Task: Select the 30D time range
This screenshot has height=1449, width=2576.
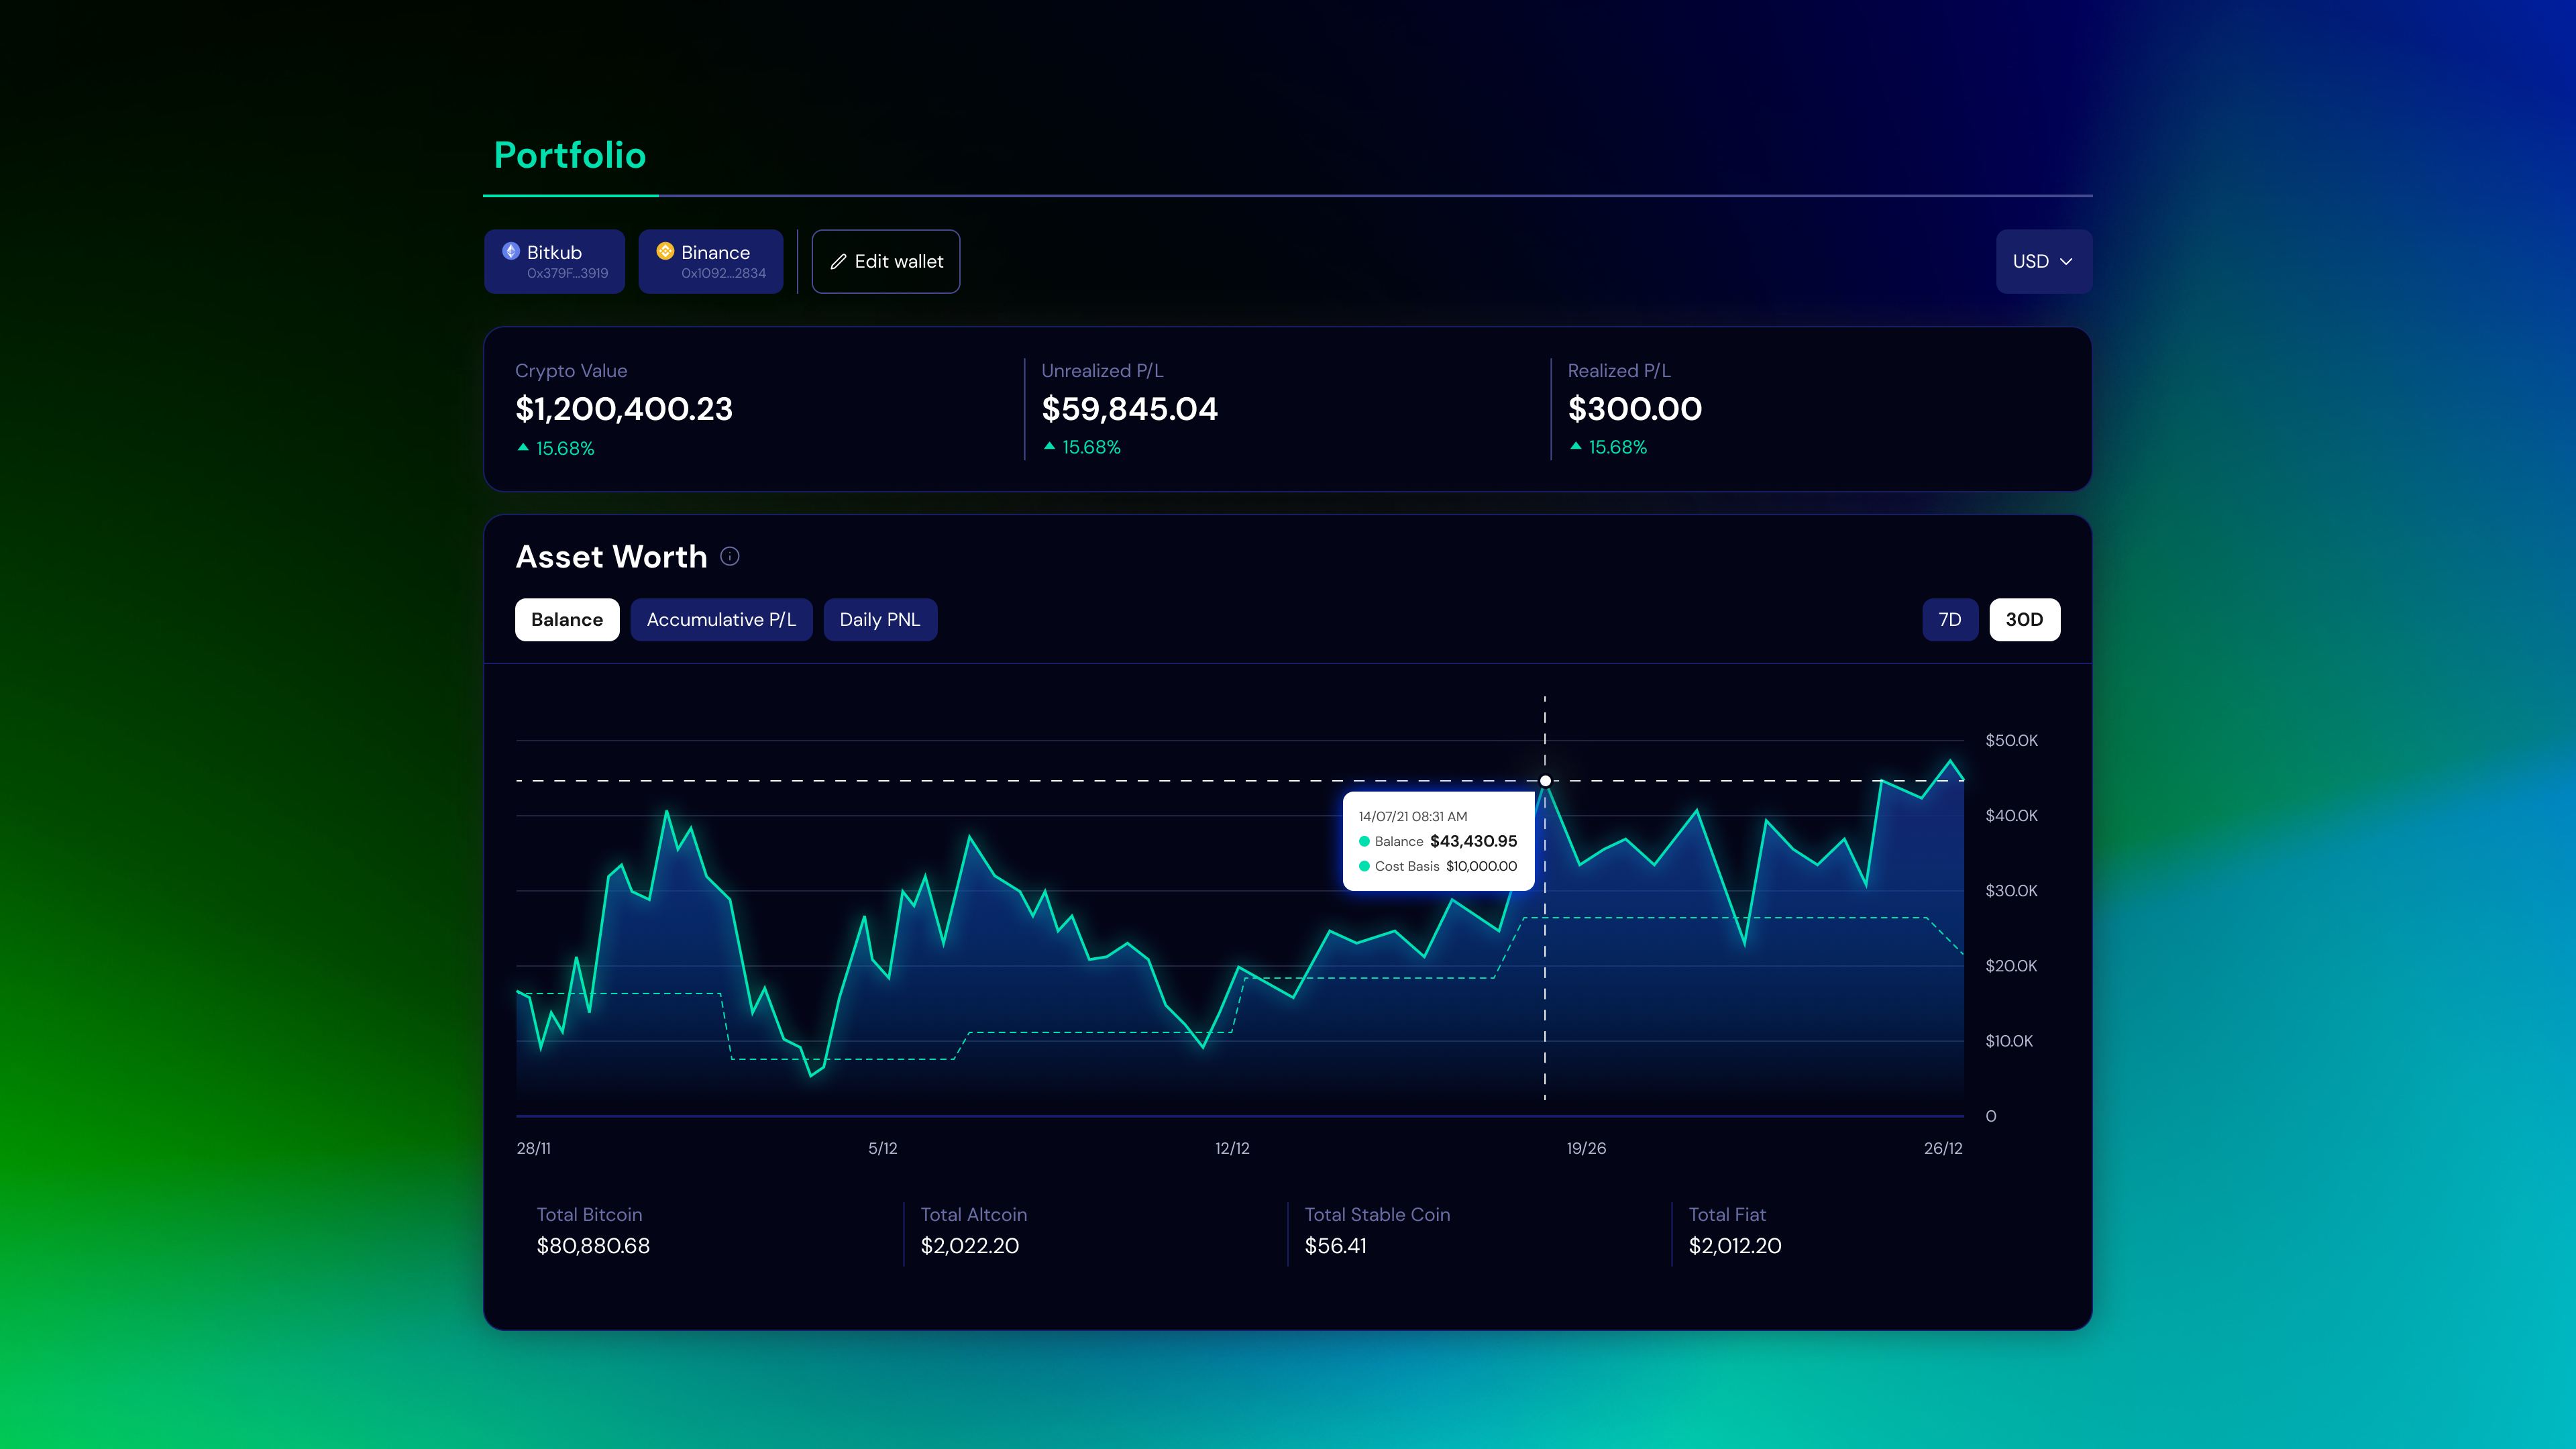Action: pos(2024,620)
